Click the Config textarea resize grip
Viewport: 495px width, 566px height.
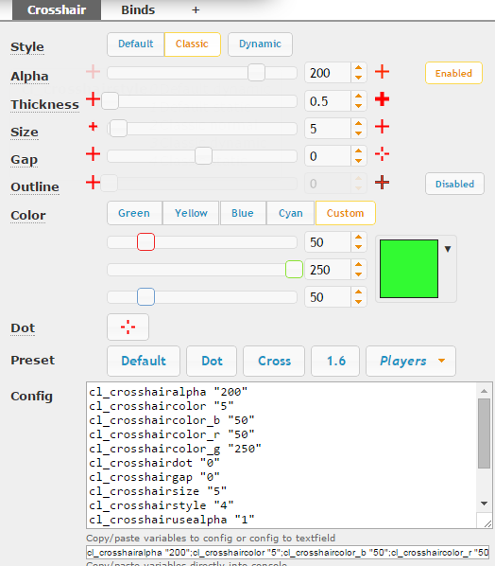pos(487,523)
